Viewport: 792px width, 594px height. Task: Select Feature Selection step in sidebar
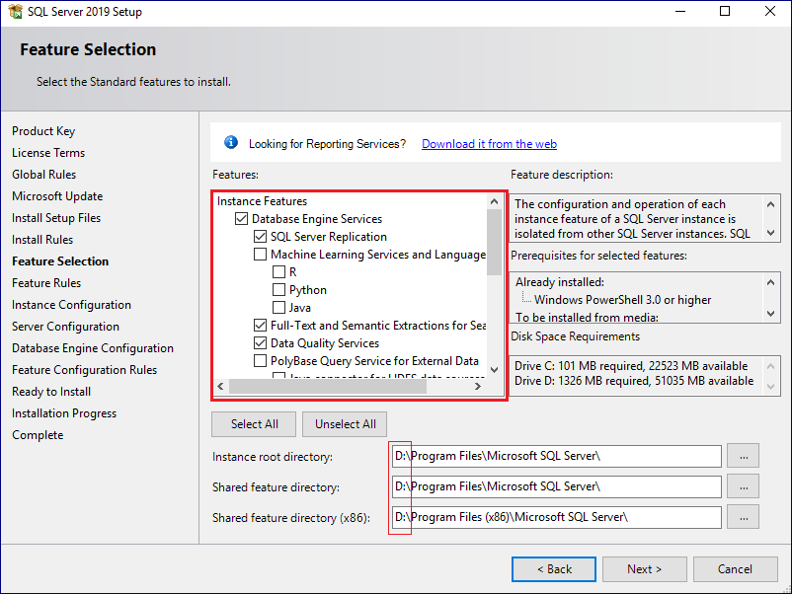pyautogui.click(x=60, y=261)
